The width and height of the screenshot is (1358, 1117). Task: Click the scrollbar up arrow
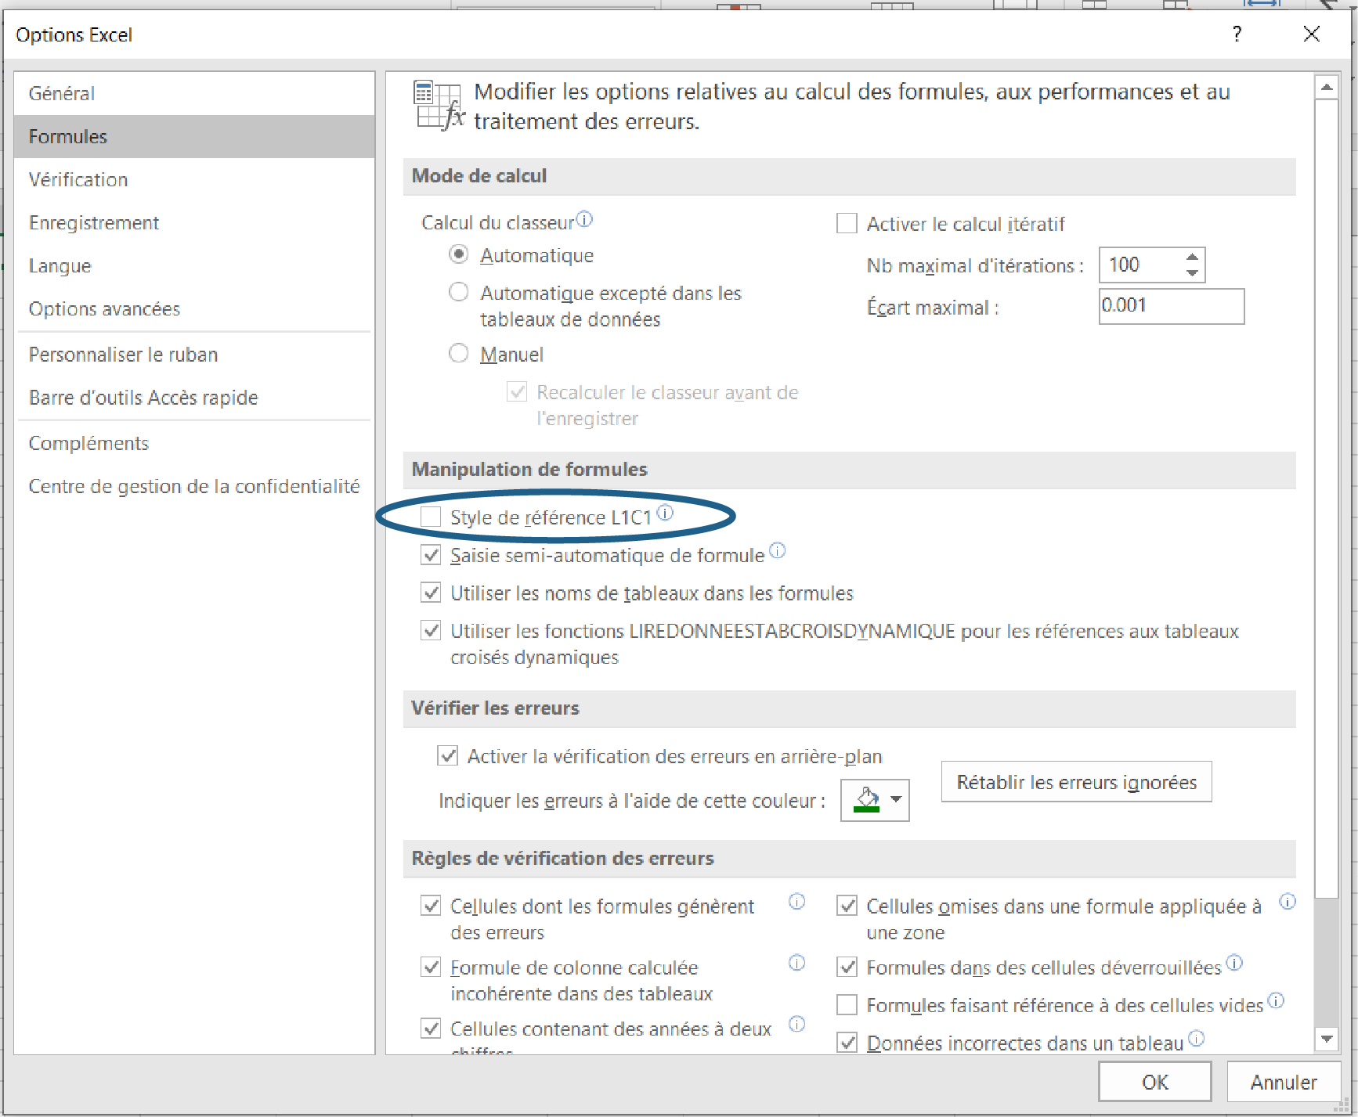[x=1327, y=87]
